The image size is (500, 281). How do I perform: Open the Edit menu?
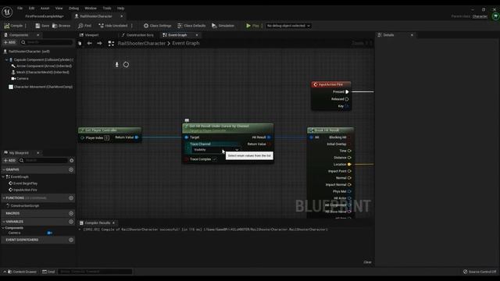(31, 9)
